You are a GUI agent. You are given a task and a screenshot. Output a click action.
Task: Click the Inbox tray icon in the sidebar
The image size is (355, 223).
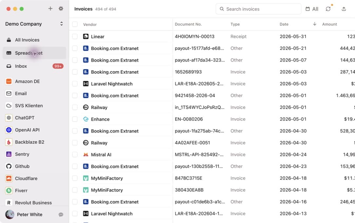click(x=9, y=66)
